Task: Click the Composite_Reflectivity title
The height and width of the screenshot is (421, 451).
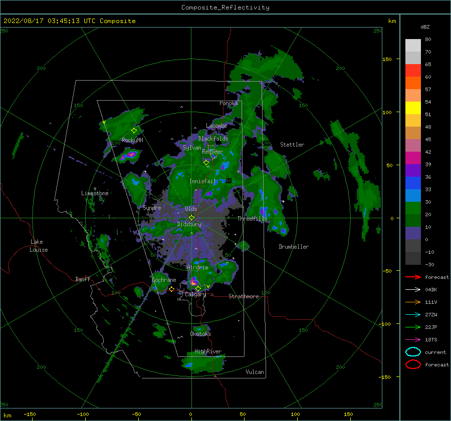Action: (x=225, y=8)
